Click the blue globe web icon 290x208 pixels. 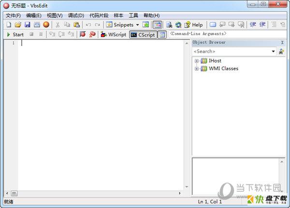(x=178, y=25)
